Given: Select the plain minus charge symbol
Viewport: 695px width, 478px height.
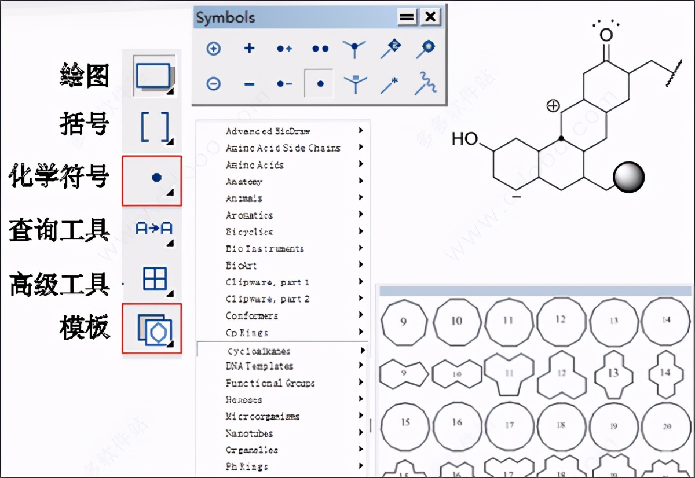Looking at the screenshot, I should click(x=249, y=84).
